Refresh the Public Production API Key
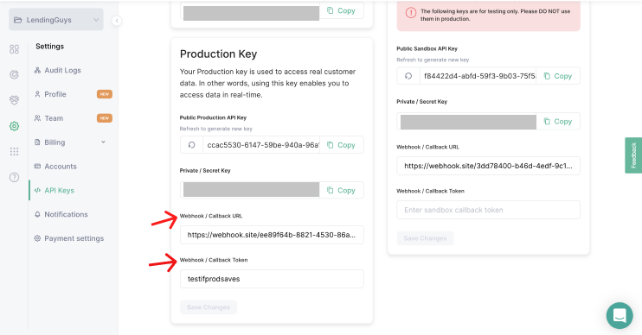This screenshot has height=335, width=642. coord(191,145)
